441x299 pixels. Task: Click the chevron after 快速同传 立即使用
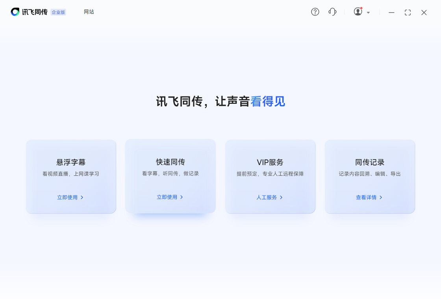pyautogui.click(x=182, y=197)
